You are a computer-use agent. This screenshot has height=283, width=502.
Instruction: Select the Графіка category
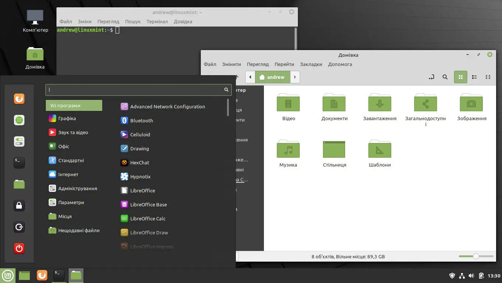point(62,118)
